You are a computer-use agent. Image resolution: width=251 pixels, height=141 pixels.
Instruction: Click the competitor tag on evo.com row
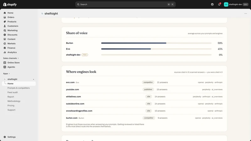(148, 82)
